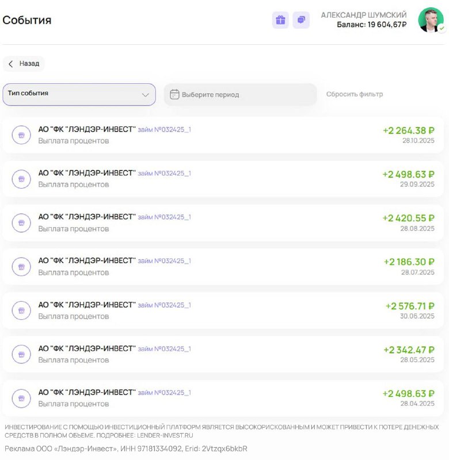Open the chat messages icon

(x=301, y=20)
